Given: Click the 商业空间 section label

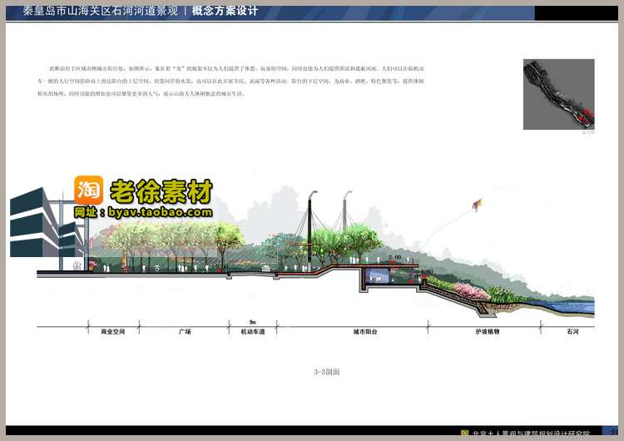Looking at the screenshot, I should [112, 331].
